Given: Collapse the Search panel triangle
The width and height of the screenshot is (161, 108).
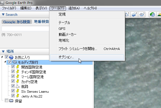Looking at the screenshot, I should [3, 15].
